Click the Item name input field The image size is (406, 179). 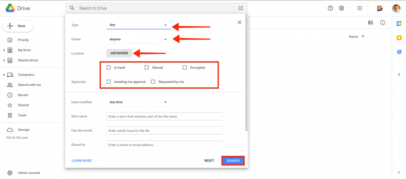165,116
